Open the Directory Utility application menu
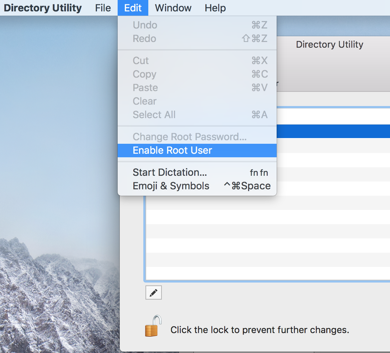The height and width of the screenshot is (353, 390). (42, 8)
